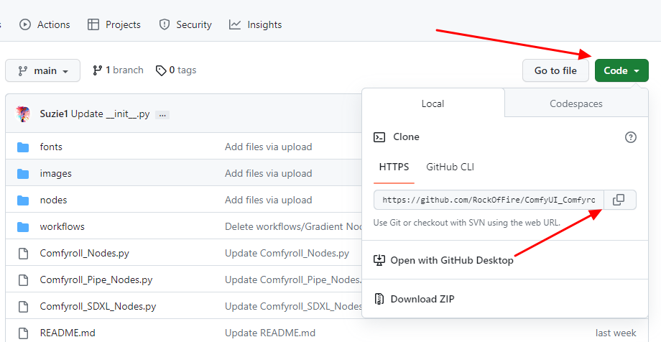Open 'Update Comfyroll_SDXL_Nodes' commit message

click(x=293, y=306)
